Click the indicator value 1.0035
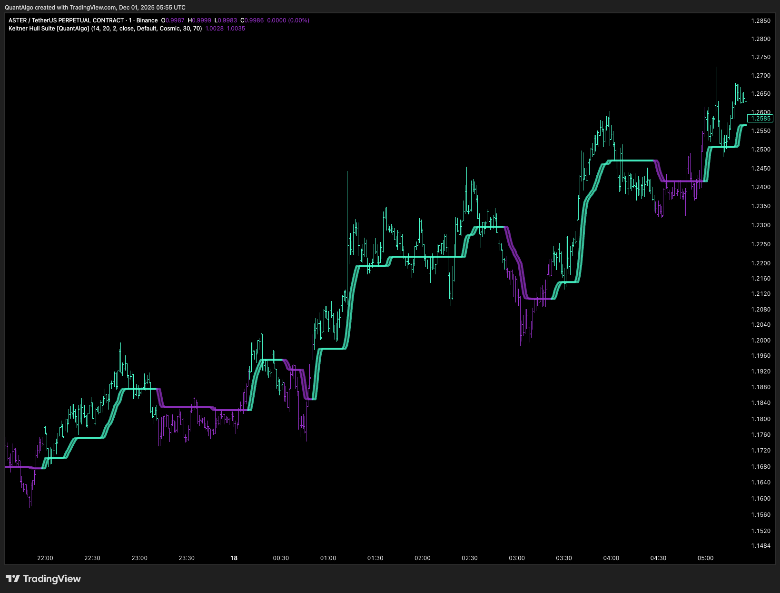This screenshot has width=780, height=593. [236, 29]
